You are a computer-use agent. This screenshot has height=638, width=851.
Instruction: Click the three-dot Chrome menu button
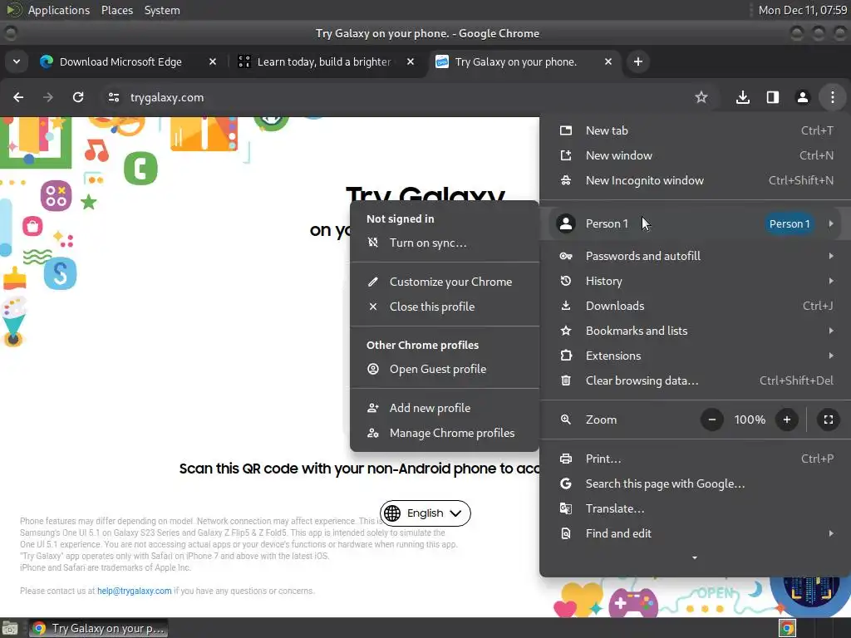(833, 97)
